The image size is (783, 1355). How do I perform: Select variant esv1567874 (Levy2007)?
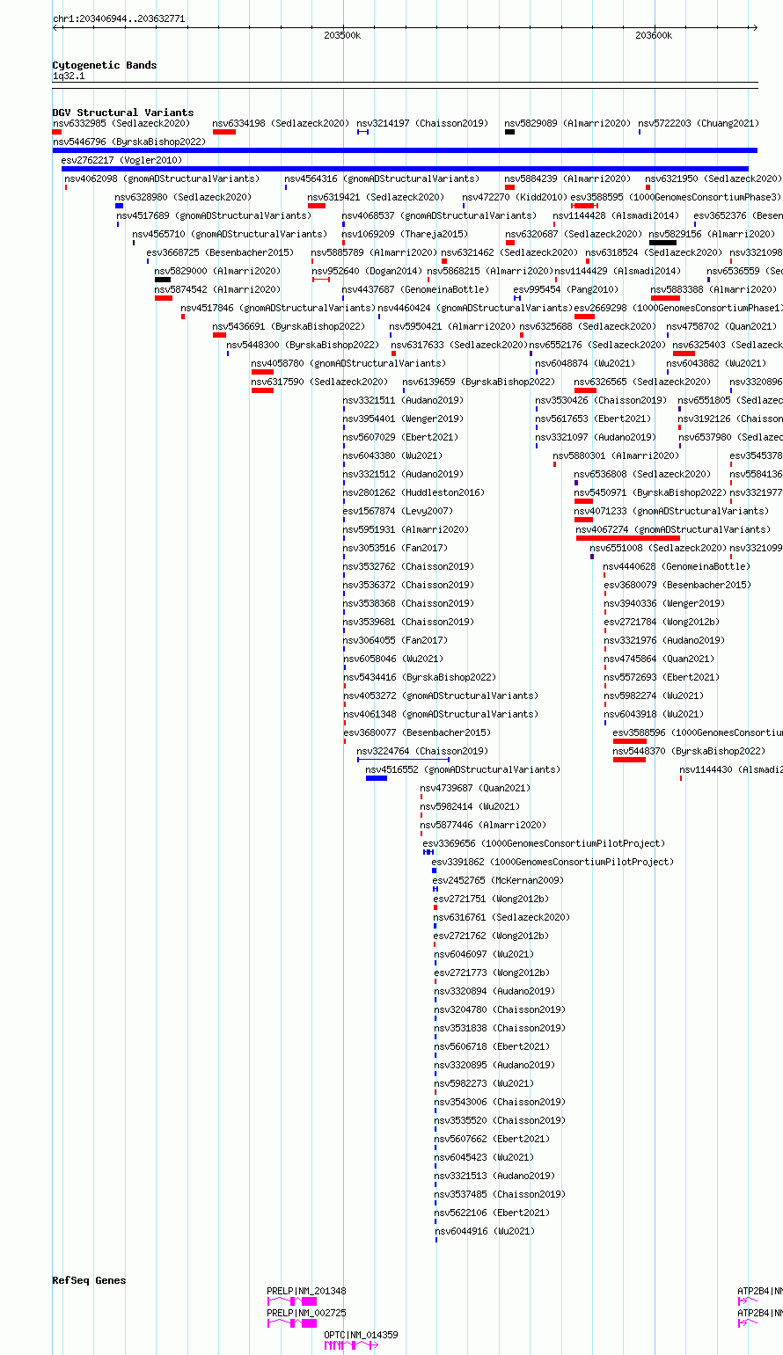pos(398,511)
